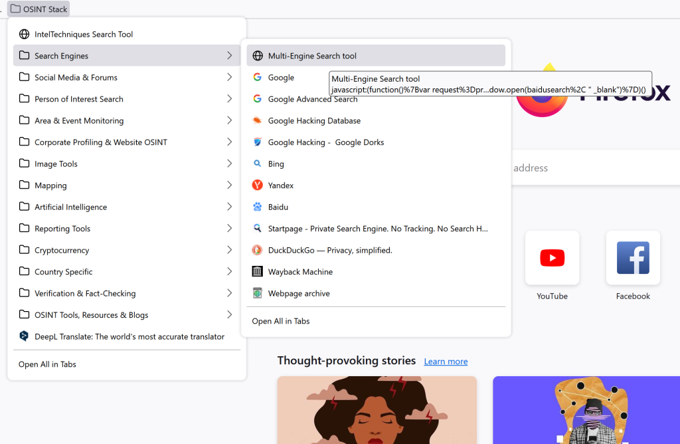Open the Google Advanced Search bookmark
The height and width of the screenshot is (444, 680).
[x=376, y=99]
